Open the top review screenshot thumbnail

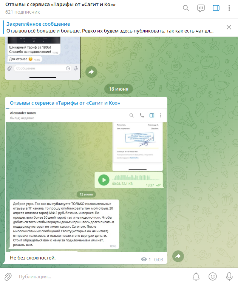tap(43, 58)
